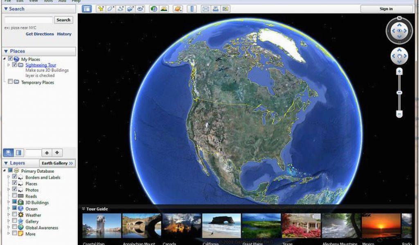
Task: Open the planet switcher icon
Action: tap(178, 9)
